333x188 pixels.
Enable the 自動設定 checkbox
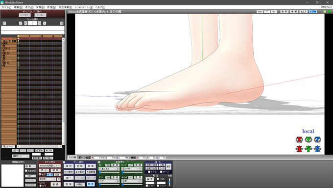click(26, 171)
